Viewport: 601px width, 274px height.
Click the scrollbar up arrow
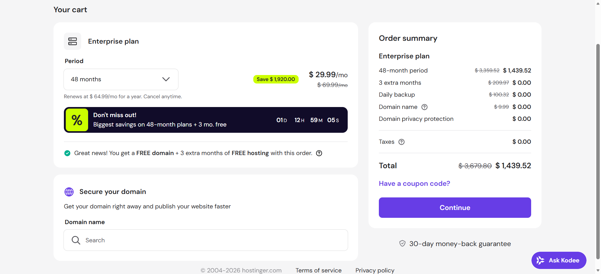(598, 3)
